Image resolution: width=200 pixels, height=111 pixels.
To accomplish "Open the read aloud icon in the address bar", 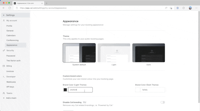I will coord(166,8).
